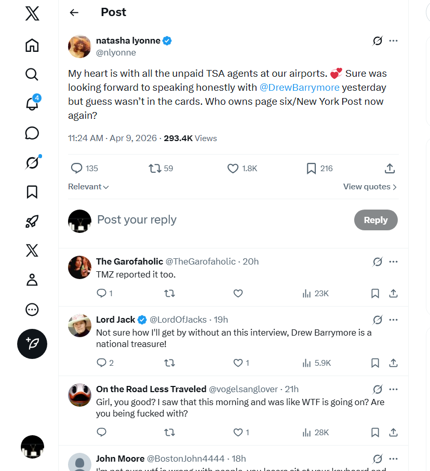The image size is (430, 471).
Task: Repost natasha lyonne's post
Action: tap(155, 168)
